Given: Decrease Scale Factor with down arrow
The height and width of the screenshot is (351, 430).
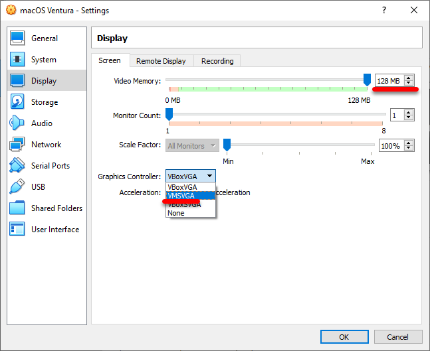Looking at the screenshot, I should point(409,148).
